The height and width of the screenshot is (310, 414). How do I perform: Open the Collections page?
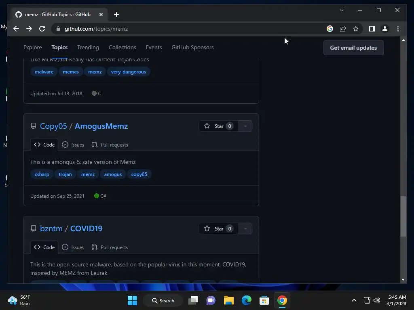122,48
